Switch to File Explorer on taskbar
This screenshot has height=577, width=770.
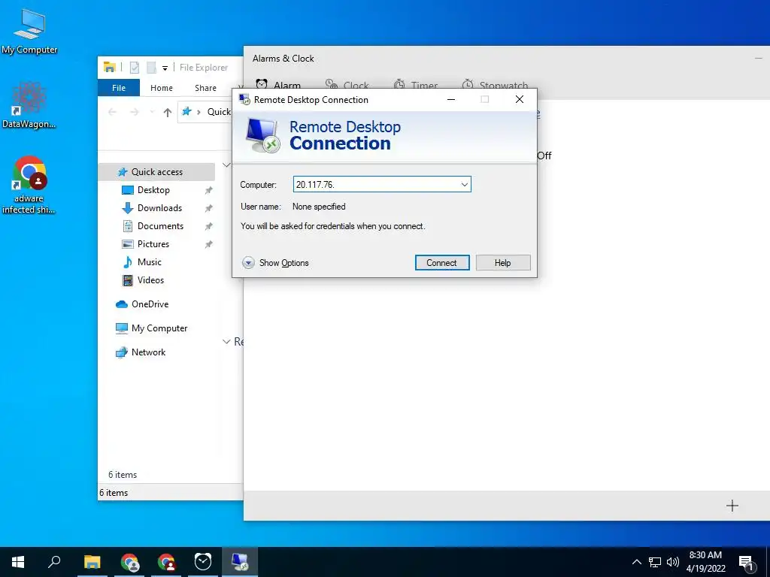point(92,562)
